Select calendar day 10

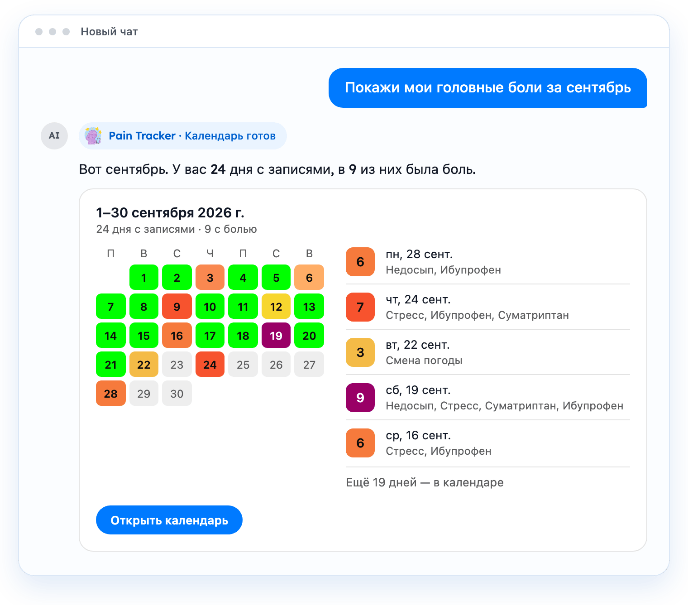210,306
